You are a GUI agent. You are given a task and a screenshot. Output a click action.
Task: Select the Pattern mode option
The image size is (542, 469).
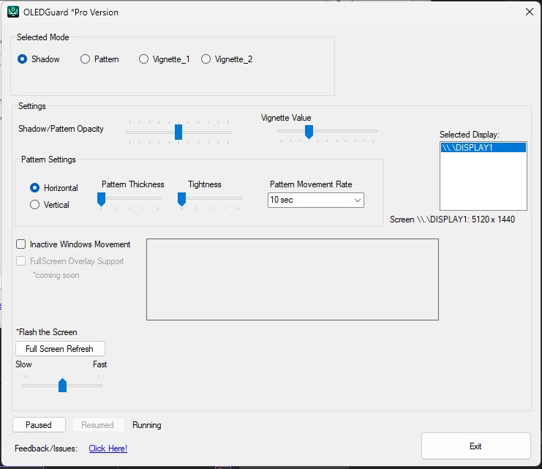[85, 59]
